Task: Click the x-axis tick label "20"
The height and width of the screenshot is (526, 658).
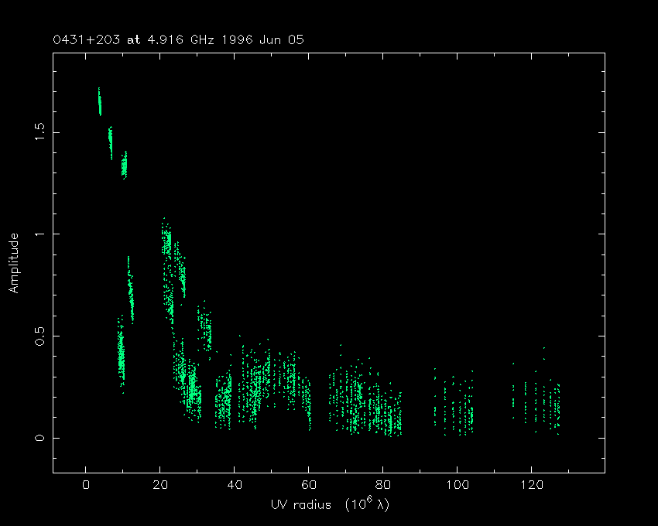Action: [159, 485]
